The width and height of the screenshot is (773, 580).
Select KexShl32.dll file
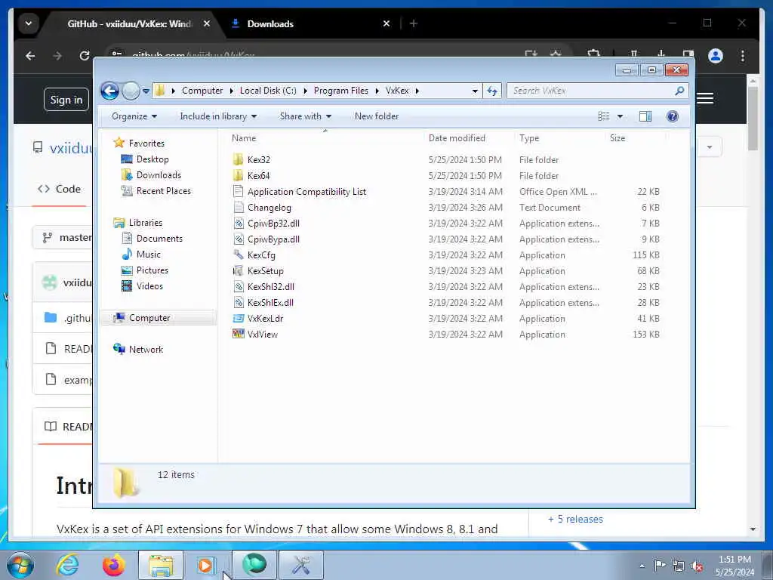click(x=271, y=286)
